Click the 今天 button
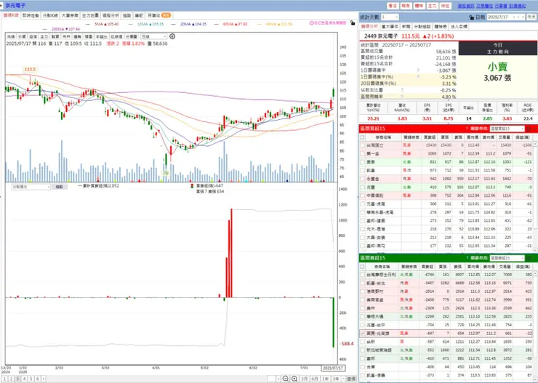The width and height of the screenshot is (538, 383). (531, 17)
